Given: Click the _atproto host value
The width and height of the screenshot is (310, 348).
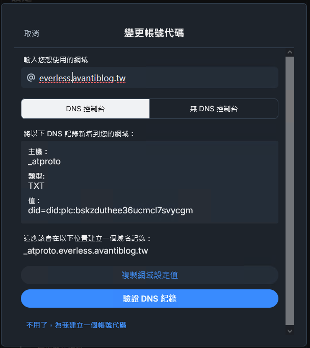Looking at the screenshot, I should (44, 162).
